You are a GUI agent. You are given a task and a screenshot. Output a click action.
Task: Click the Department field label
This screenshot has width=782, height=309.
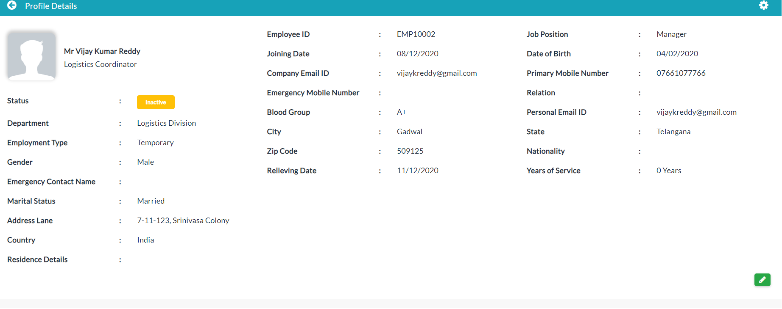point(28,123)
